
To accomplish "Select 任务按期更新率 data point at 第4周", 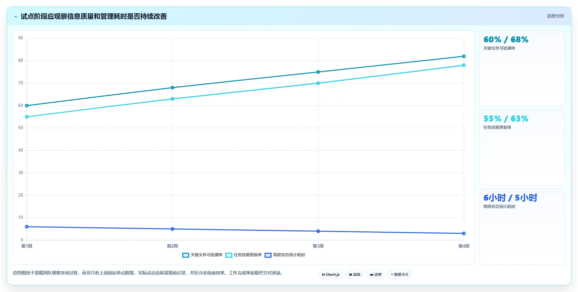I will coord(464,65).
